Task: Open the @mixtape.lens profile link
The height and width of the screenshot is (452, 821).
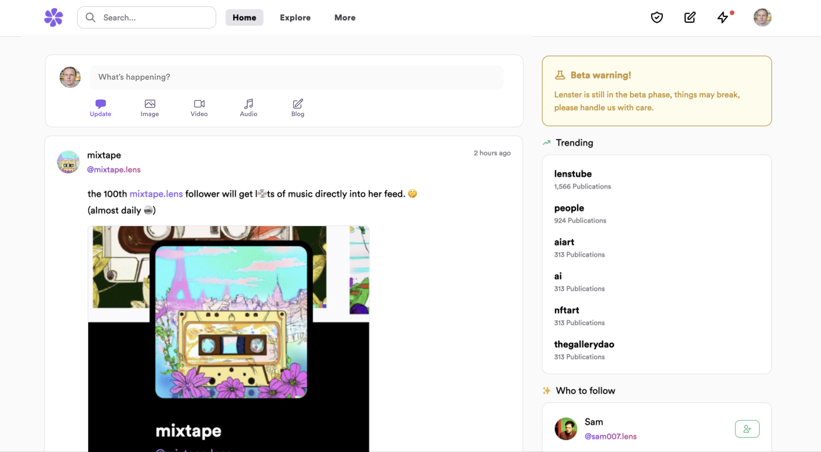Action: pyautogui.click(x=114, y=170)
